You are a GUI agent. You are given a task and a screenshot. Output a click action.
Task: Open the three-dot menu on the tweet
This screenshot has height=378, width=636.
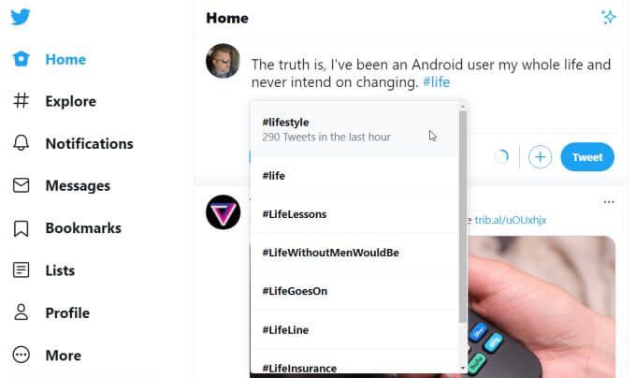609,202
